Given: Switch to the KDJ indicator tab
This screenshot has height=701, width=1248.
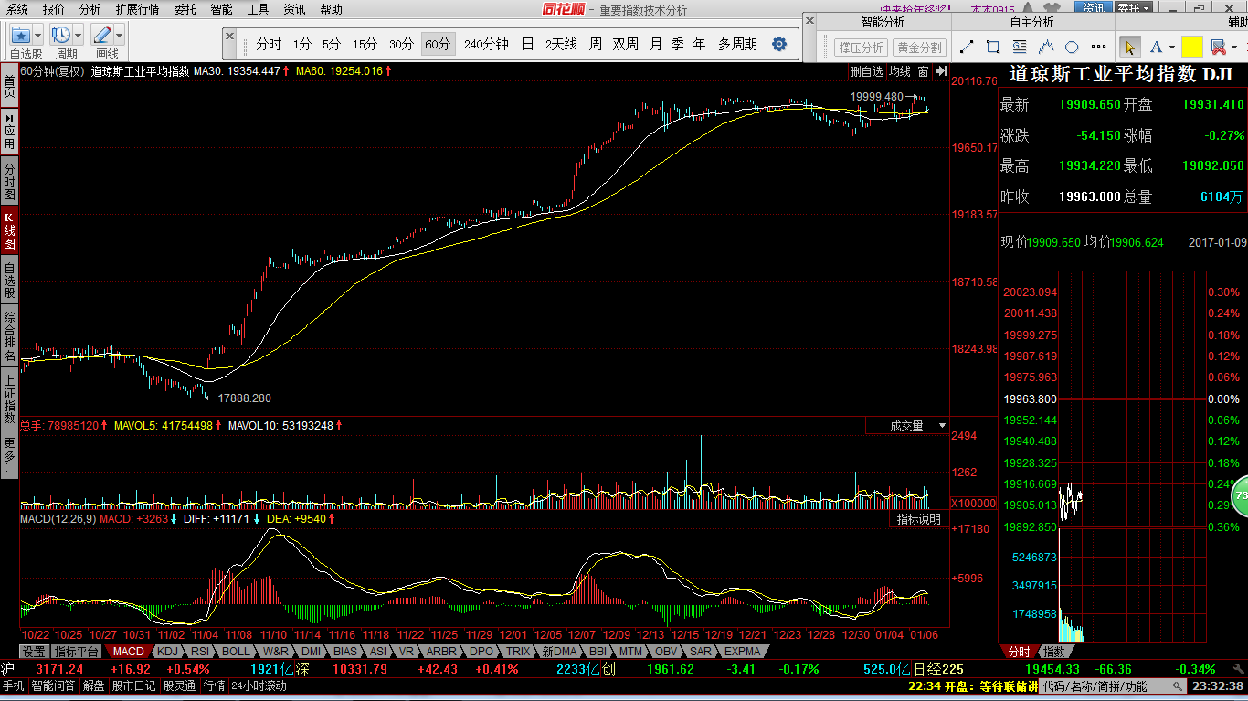Looking at the screenshot, I should click(167, 652).
